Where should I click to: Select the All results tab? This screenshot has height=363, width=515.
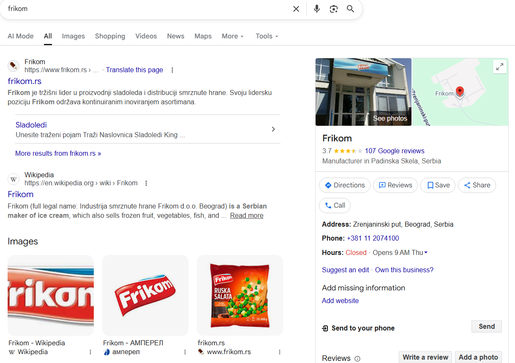click(x=48, y=36)
